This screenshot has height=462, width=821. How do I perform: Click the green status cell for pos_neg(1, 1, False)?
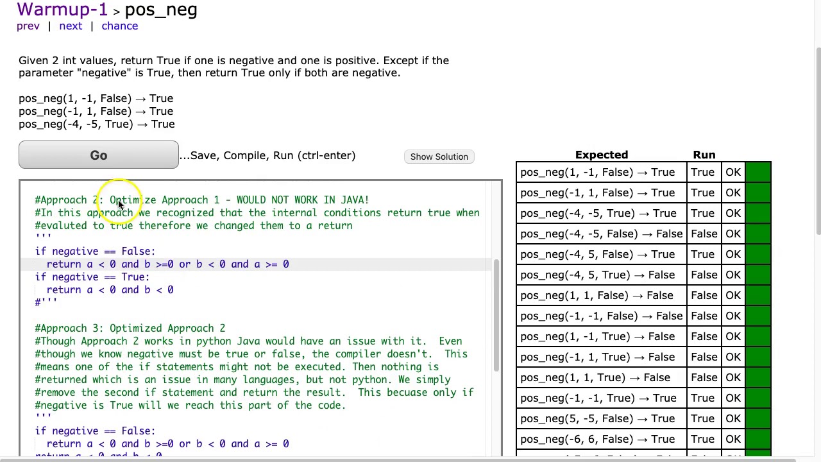coord(758,295)
